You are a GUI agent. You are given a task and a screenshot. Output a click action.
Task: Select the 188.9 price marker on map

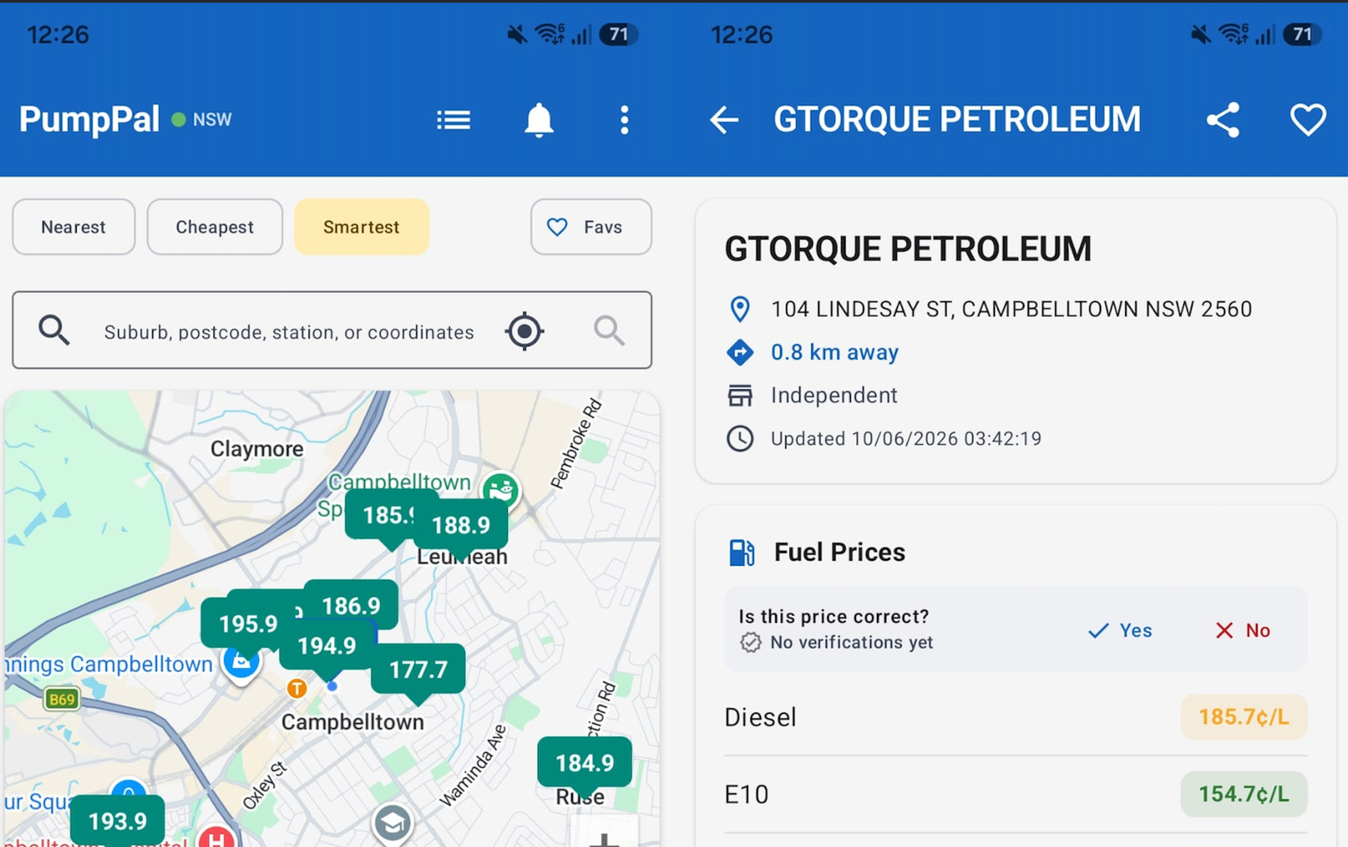click(461, 527)
